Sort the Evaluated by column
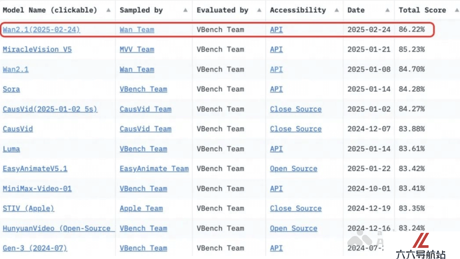 (x=260, y=10)
